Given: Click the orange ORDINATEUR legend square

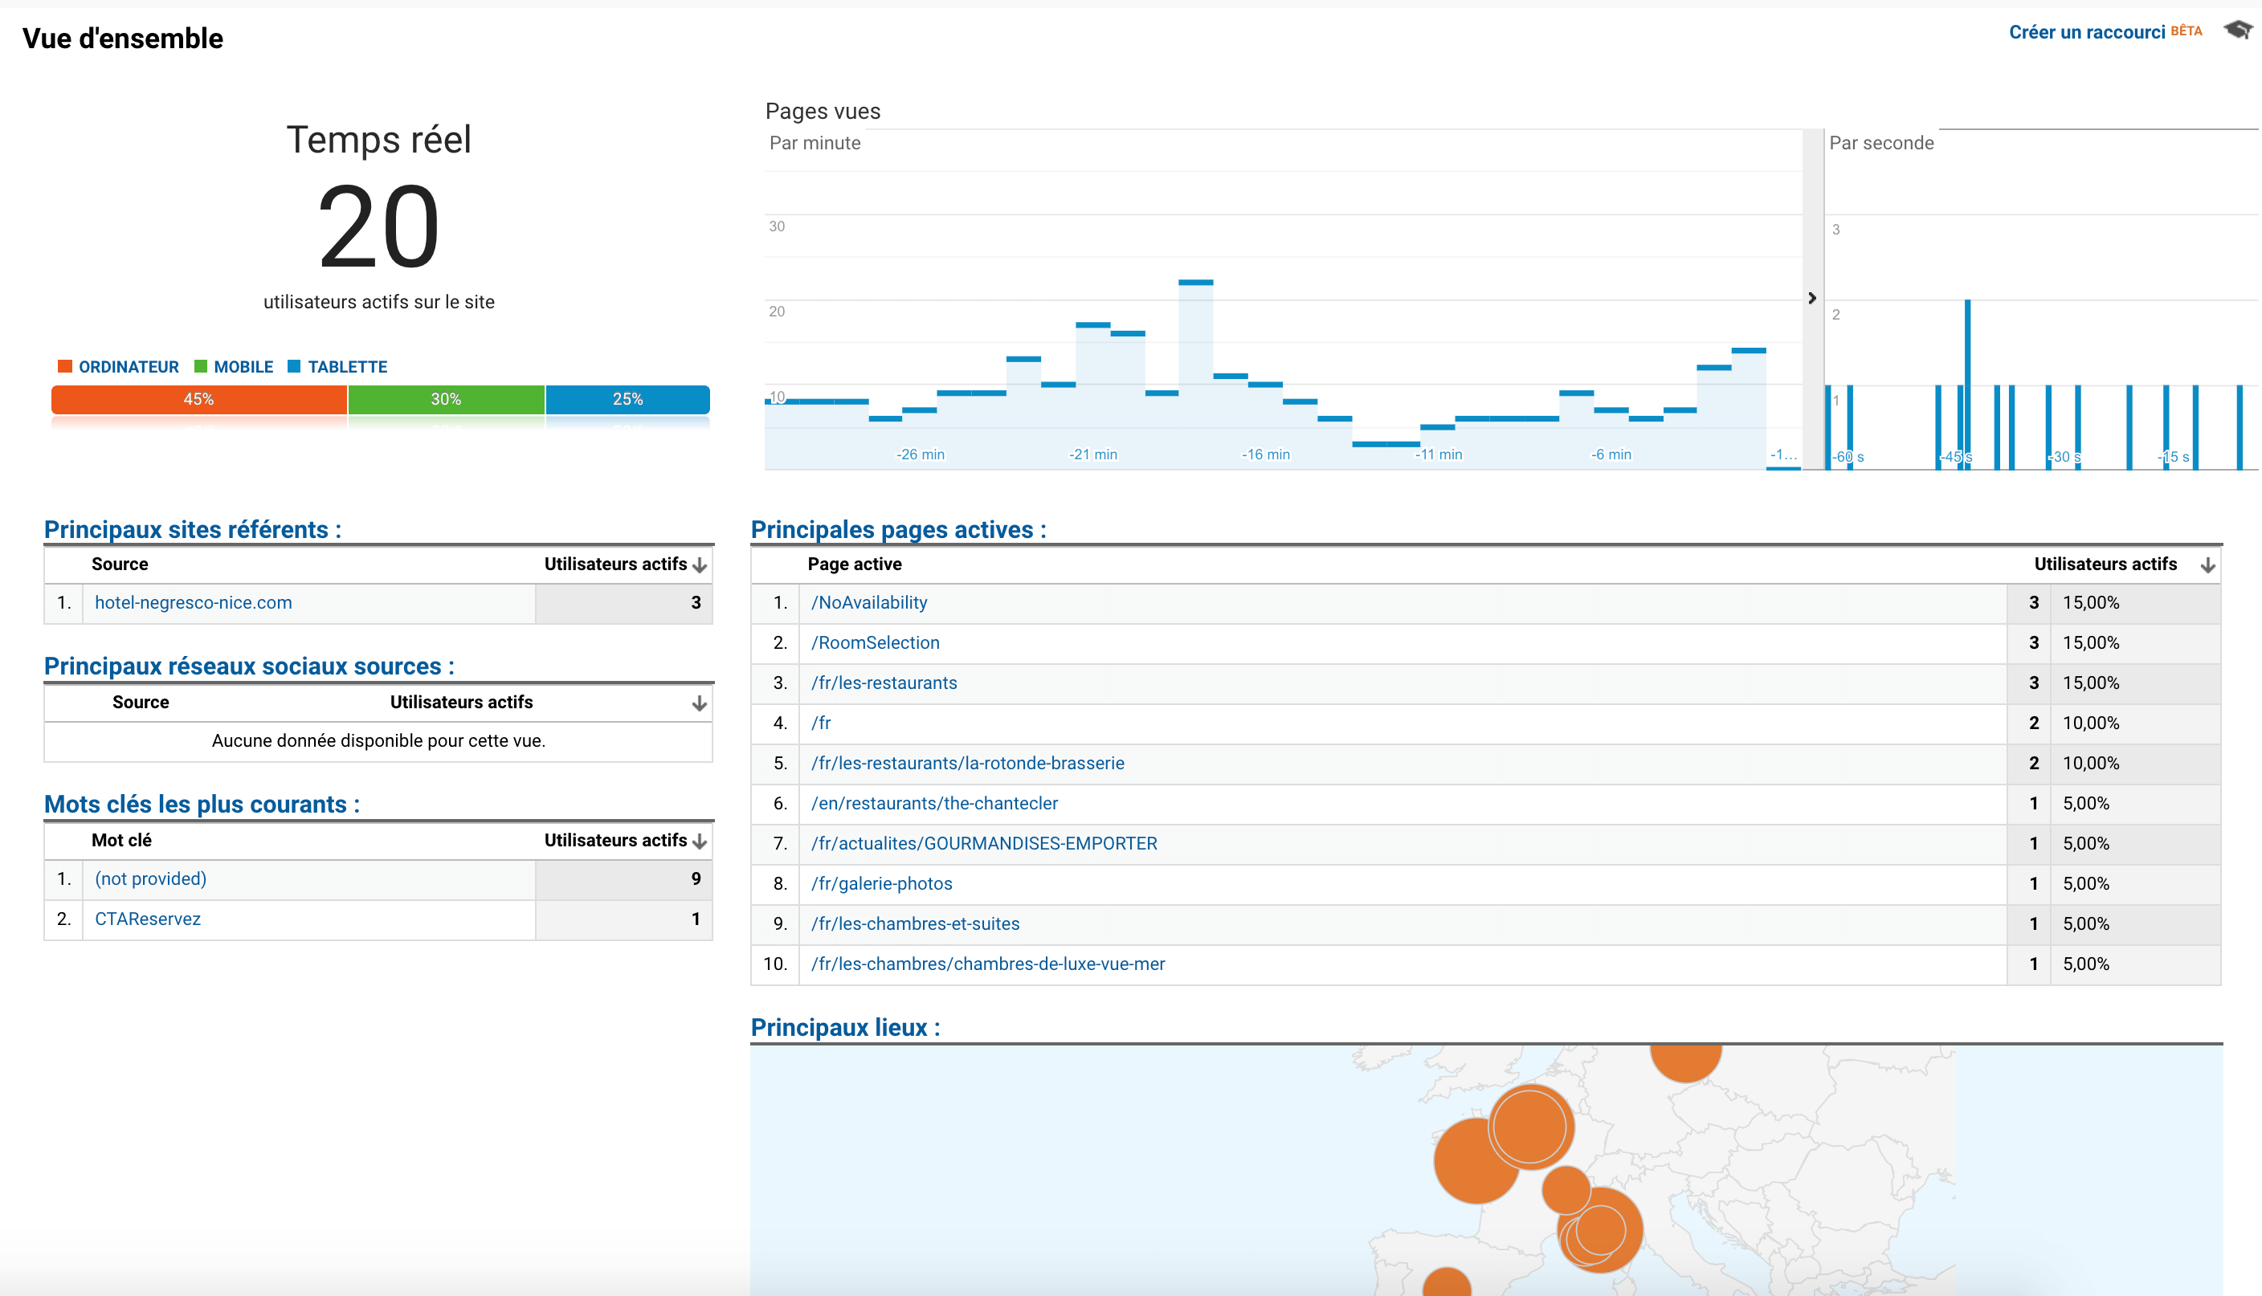Looking at the screenshot, I should tap(65, 367).
